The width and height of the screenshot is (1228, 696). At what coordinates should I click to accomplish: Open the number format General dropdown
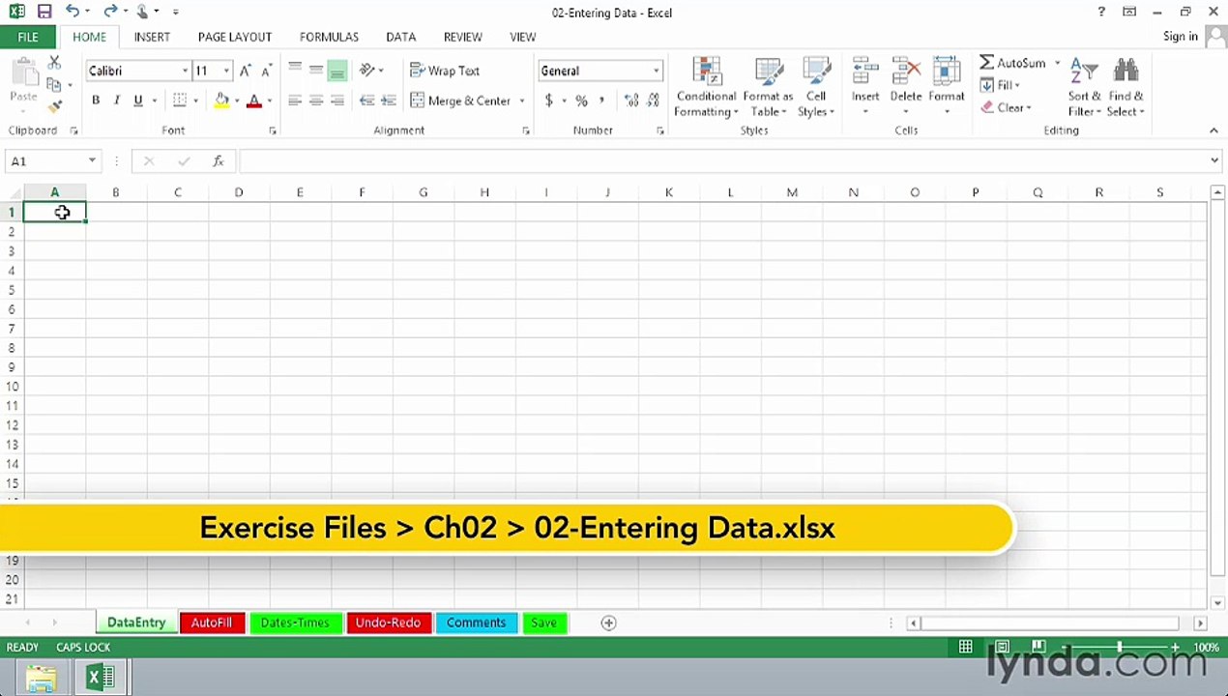pyautogui.click(x=656, y=71)
